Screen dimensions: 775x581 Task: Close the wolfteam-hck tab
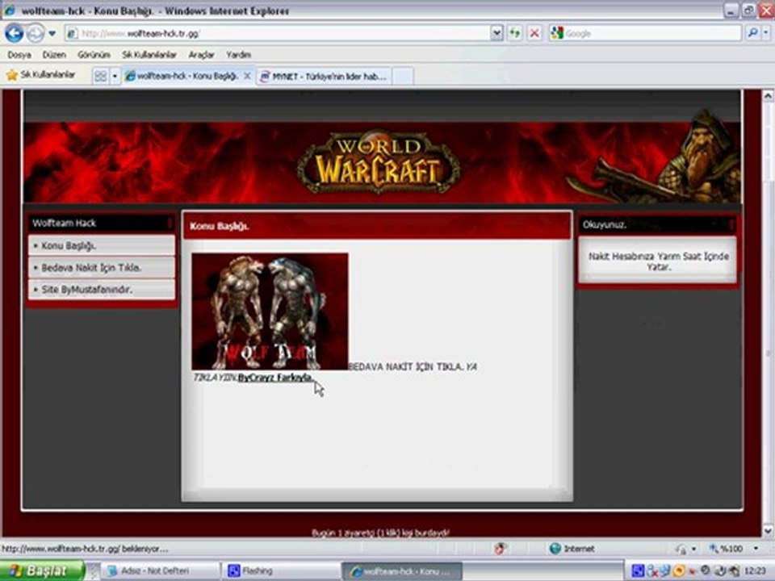tap(247, 76)
